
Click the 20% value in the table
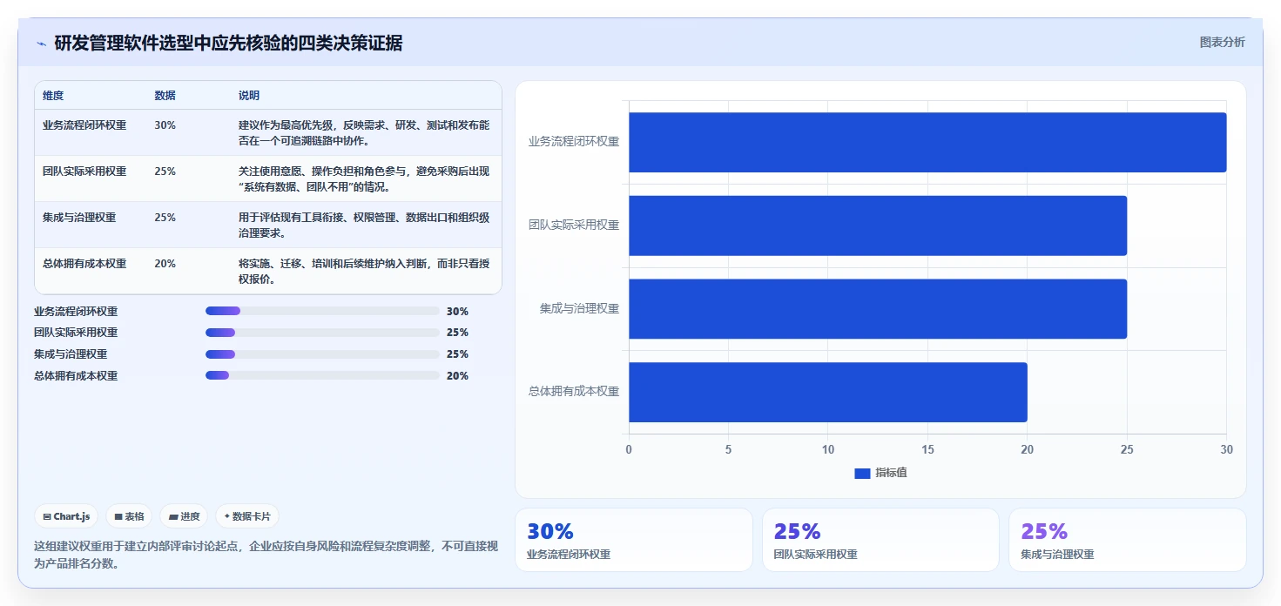165,264
